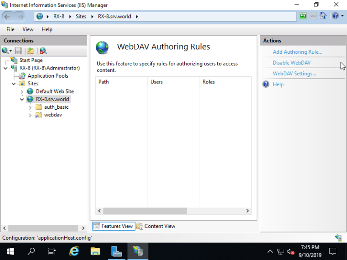Sort by the Roles column header

(225, 82)
